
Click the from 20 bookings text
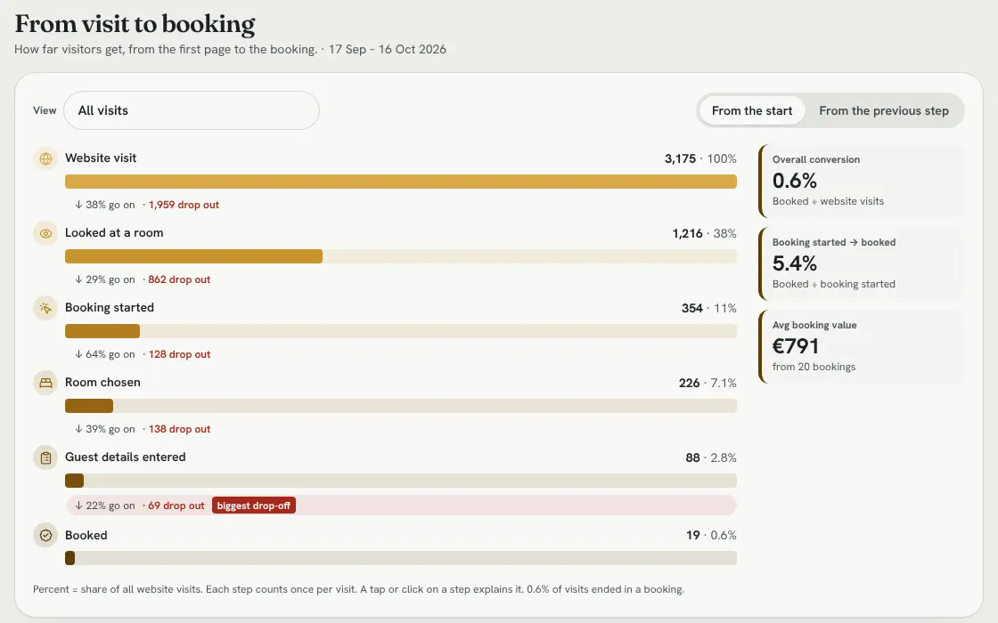click(x=814, y=367)
